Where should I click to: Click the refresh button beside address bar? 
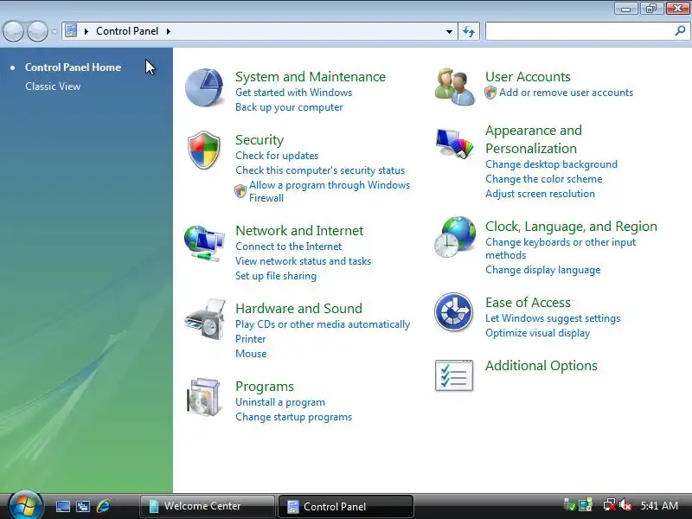click(x=469, y=31)
